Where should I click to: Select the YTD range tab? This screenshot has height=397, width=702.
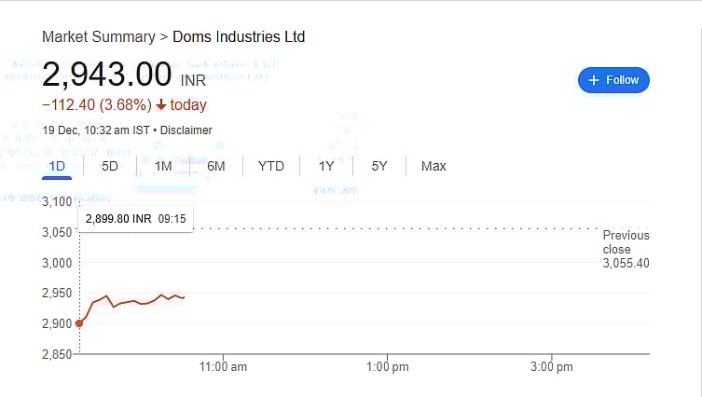click(x=271, y=166)
